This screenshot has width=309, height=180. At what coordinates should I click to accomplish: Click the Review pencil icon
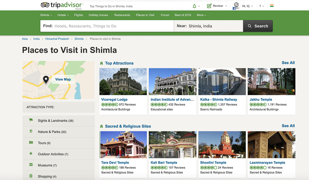pos(209,6)
